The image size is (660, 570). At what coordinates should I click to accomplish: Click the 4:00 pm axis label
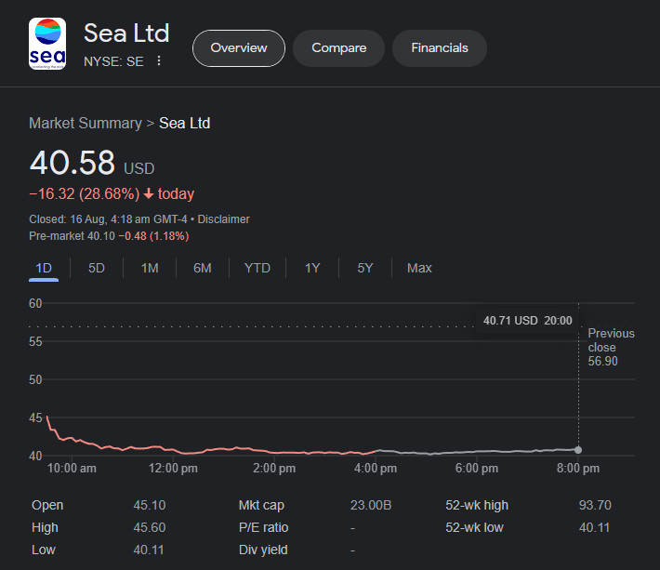376,469
